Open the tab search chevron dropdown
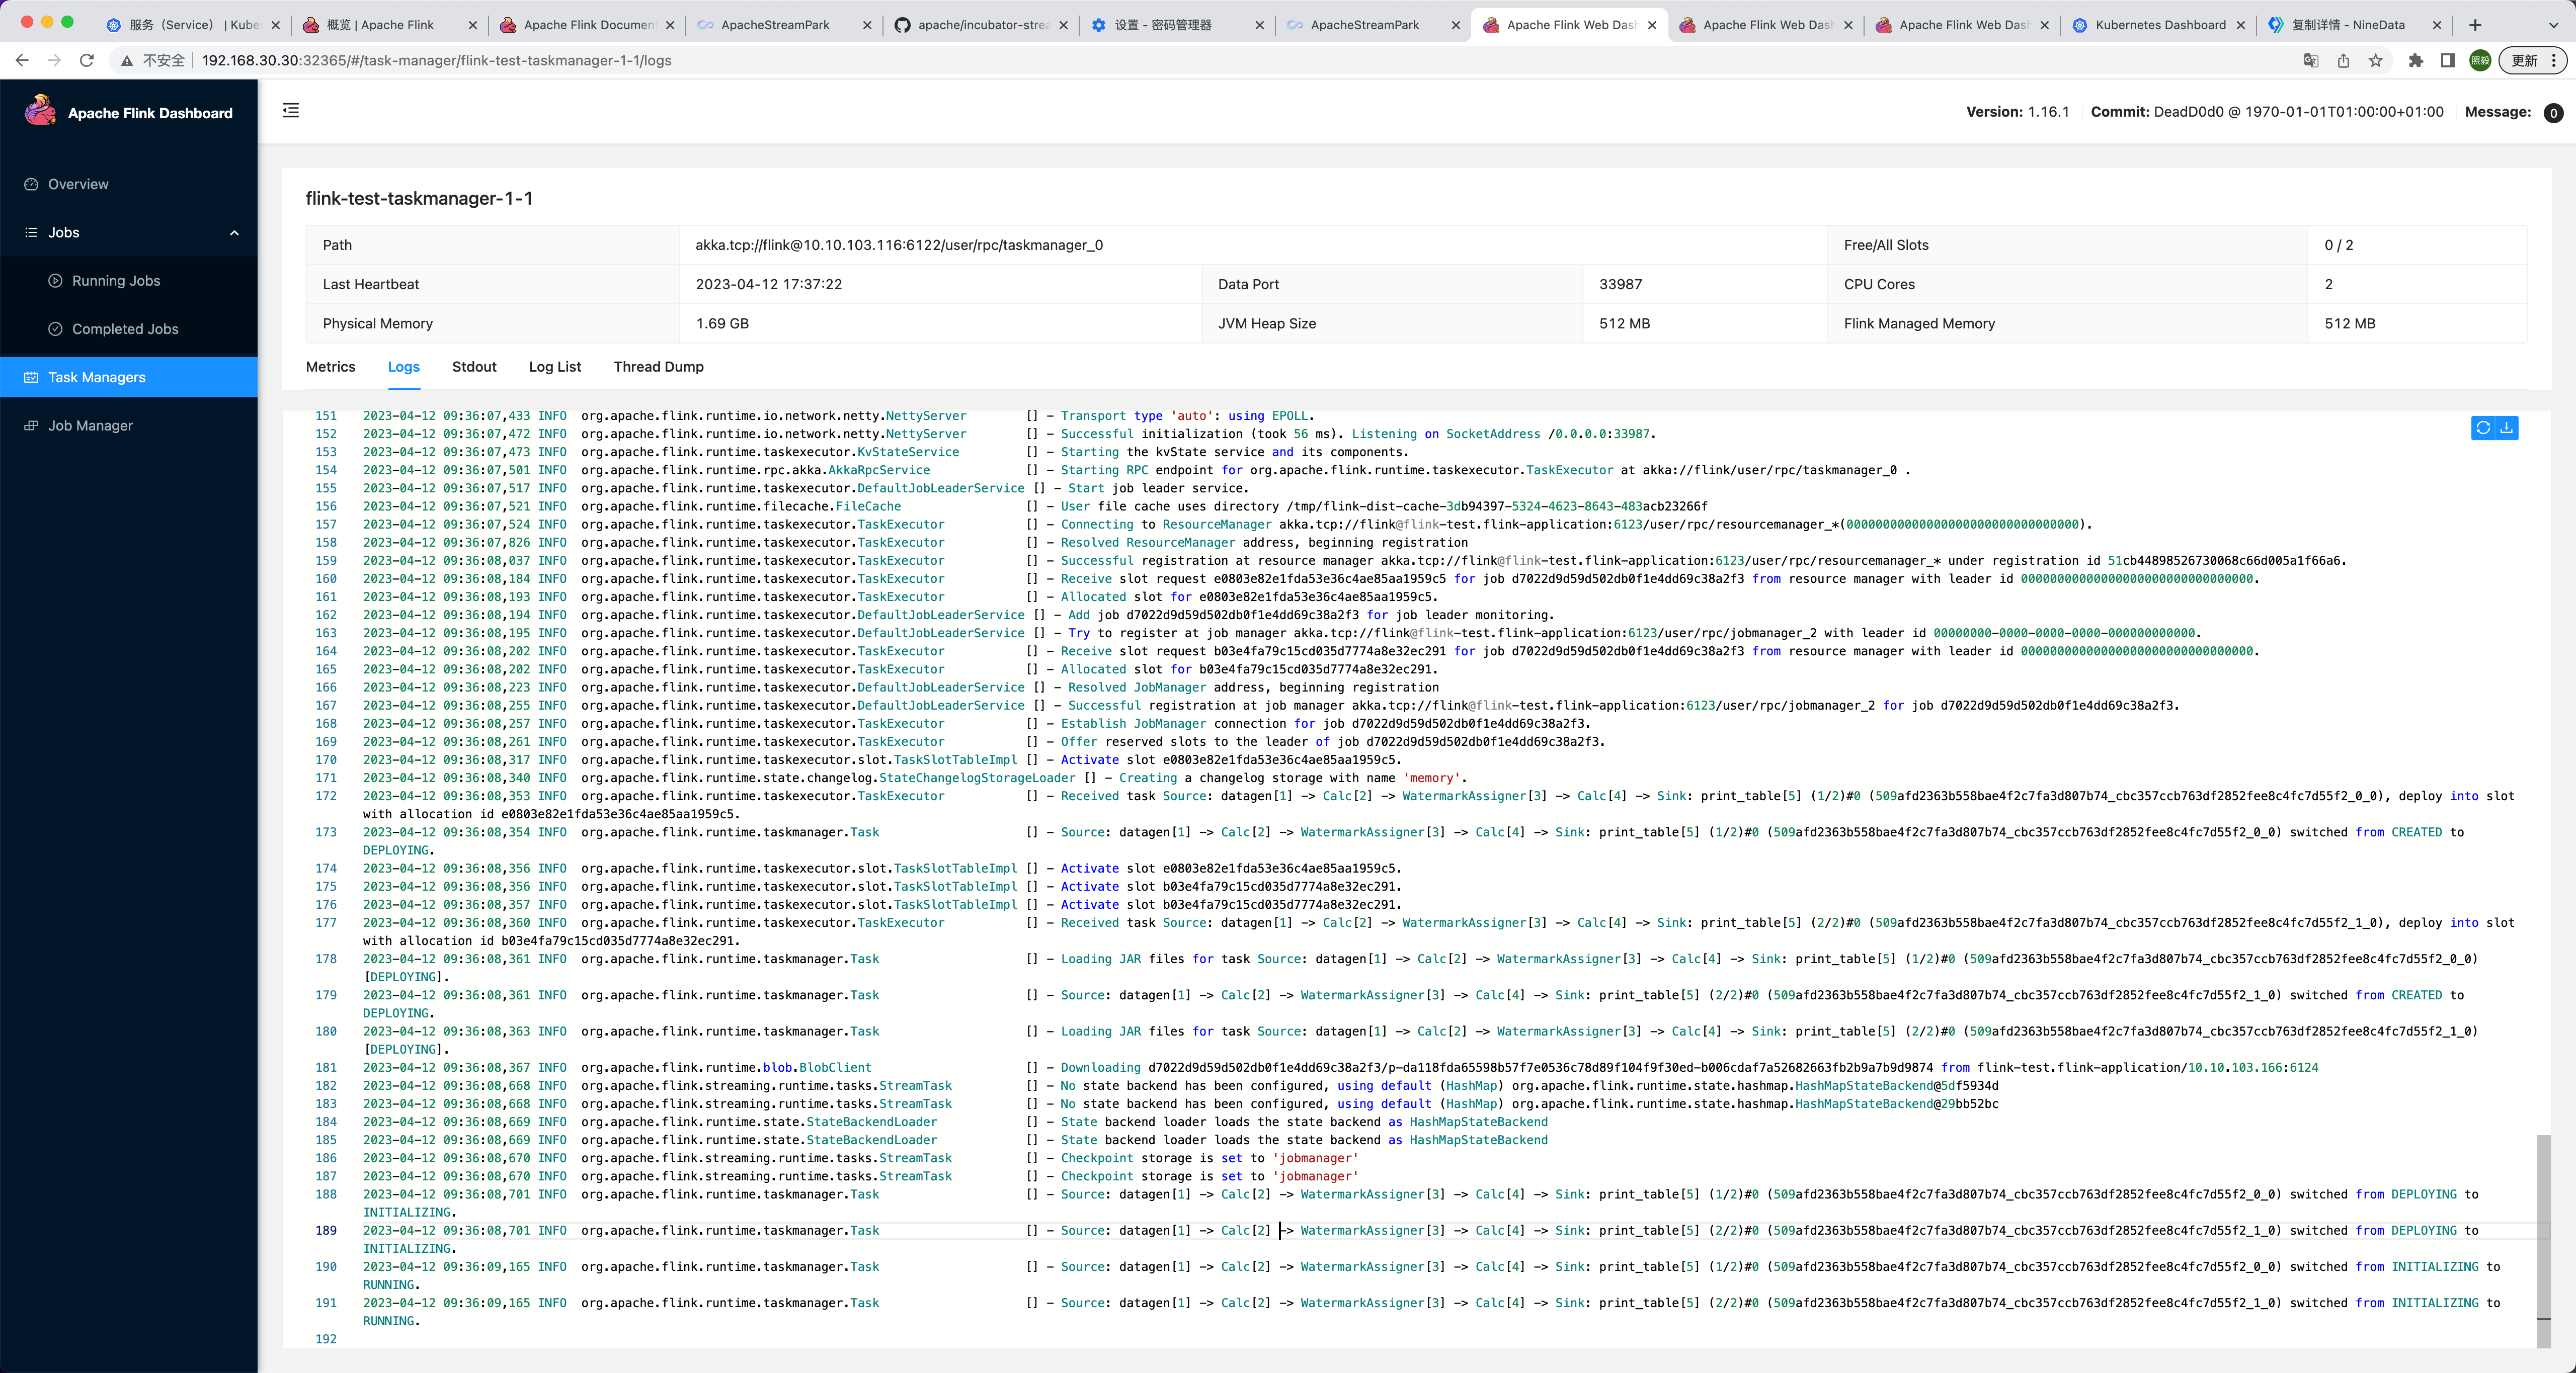Screen dimensions: 2576x1373 (x=2553, y=25)
